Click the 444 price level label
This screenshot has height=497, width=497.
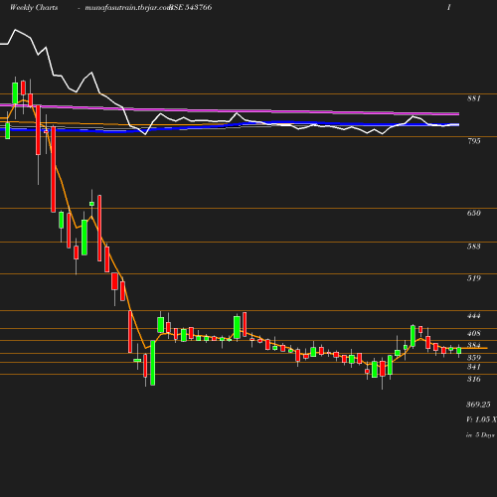pos(474,316)
